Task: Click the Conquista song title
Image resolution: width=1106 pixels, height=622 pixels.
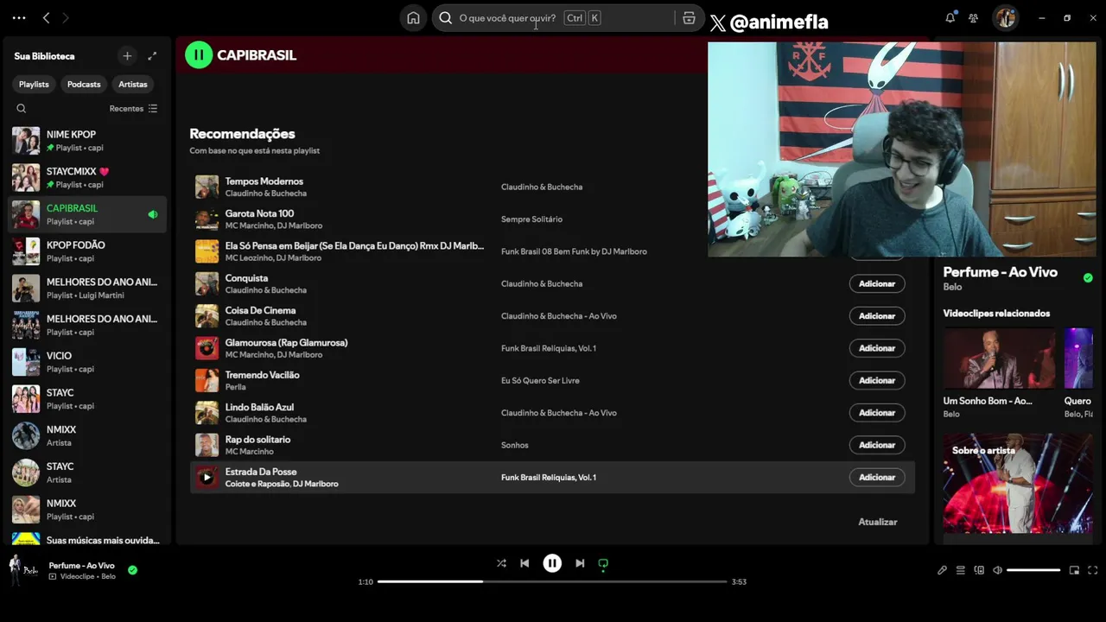Action: 246,278
